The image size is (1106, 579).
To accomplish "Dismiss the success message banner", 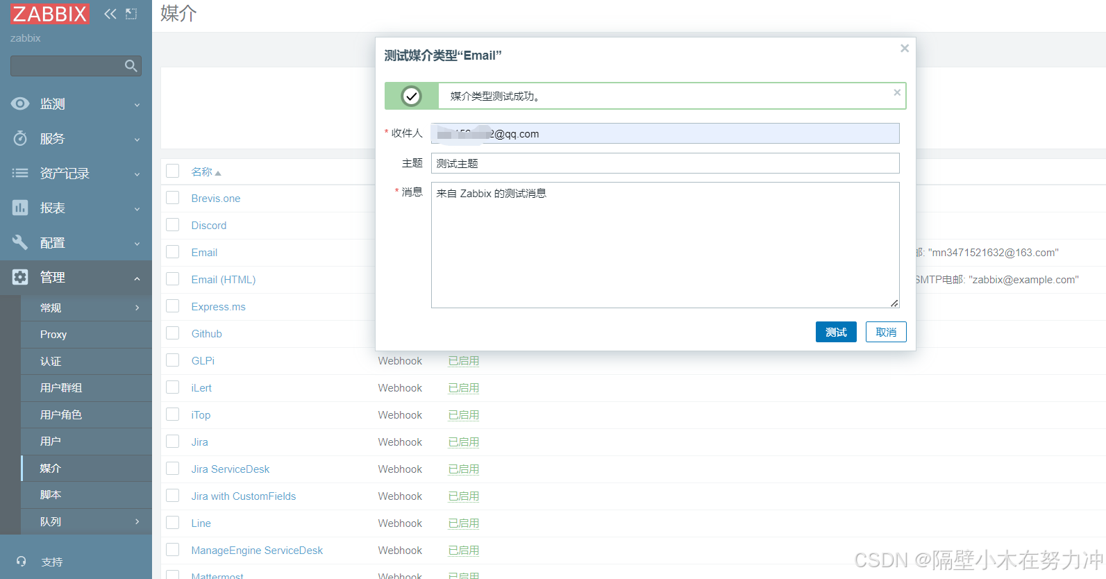I will (897, 92).
